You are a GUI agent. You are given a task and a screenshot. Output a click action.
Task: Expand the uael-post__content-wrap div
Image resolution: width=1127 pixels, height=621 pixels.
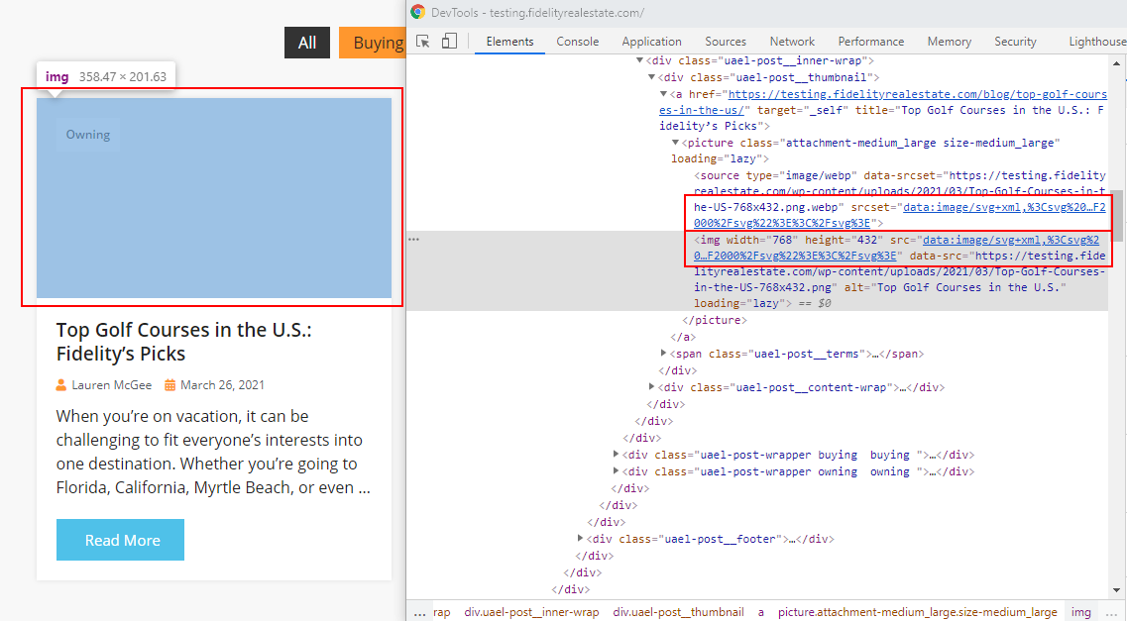(652, 387)
